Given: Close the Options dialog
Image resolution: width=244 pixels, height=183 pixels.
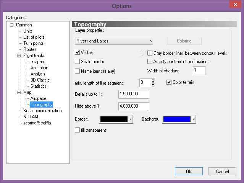Looking at the screenshot, I should pos(236,4).
